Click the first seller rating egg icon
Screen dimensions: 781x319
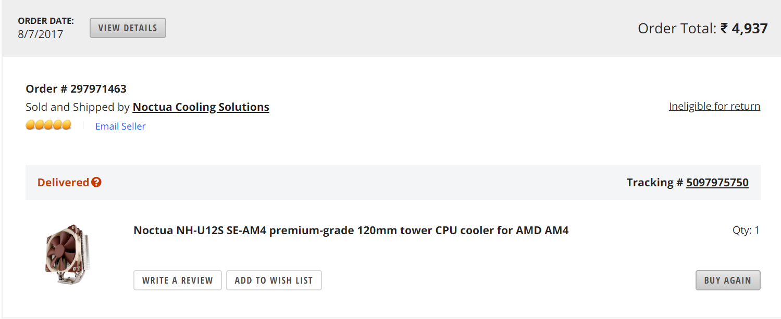tap(30, 125)
